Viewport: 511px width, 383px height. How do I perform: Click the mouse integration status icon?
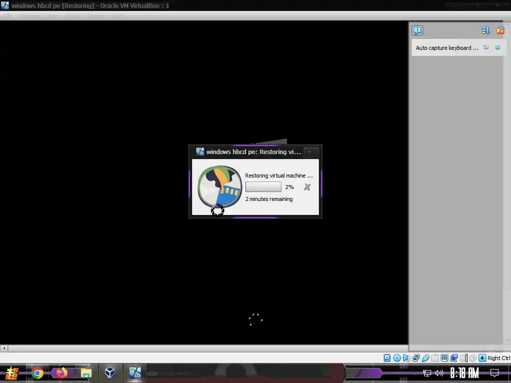473,358
